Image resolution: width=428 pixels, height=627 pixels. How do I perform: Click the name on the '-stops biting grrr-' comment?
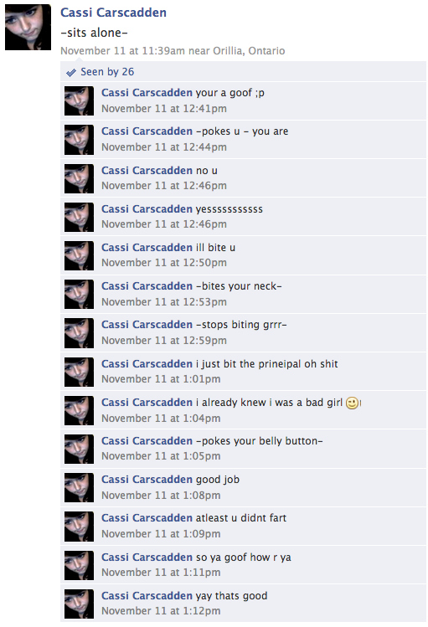(x=147, y=324)
